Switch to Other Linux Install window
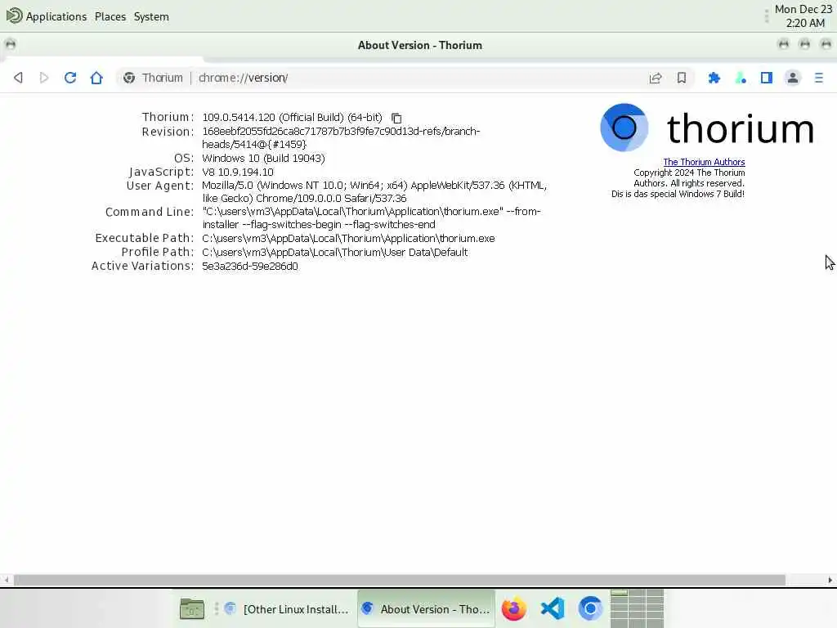Image resolution: width=837 pixels, height=628 pixels. (287, 608)
